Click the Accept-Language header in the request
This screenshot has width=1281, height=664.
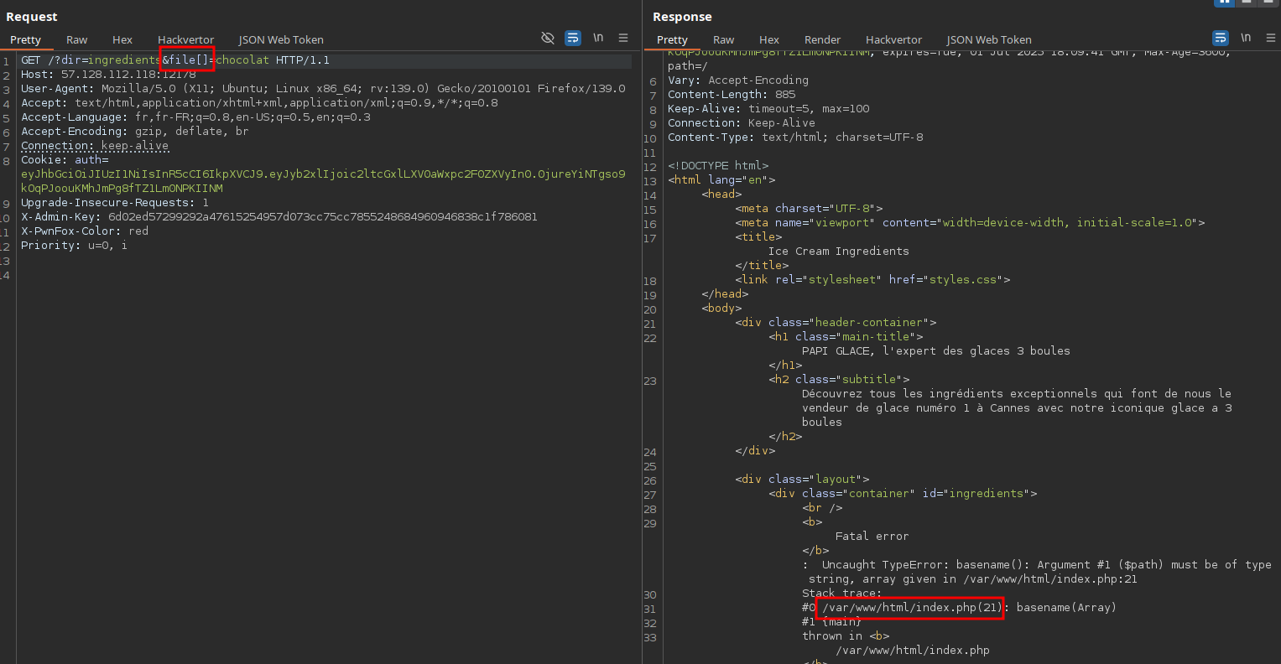click(195, 117)
